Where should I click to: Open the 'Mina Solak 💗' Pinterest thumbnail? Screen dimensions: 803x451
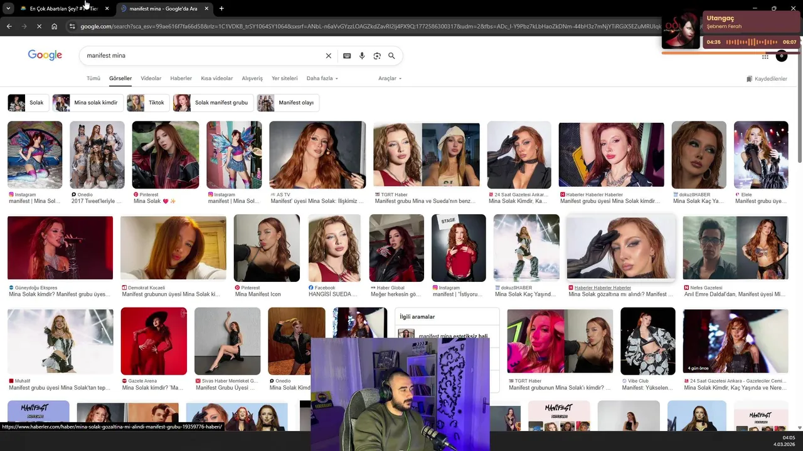(166, 155)
